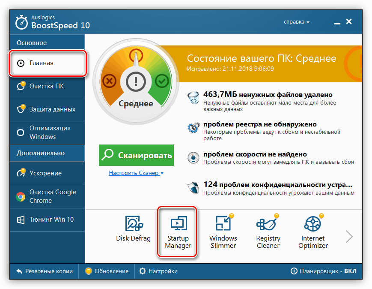Click the Дополнительно sidebar header
Image resolution: width=372 pixels, height=289 pixels.
[x=48, y=153]
